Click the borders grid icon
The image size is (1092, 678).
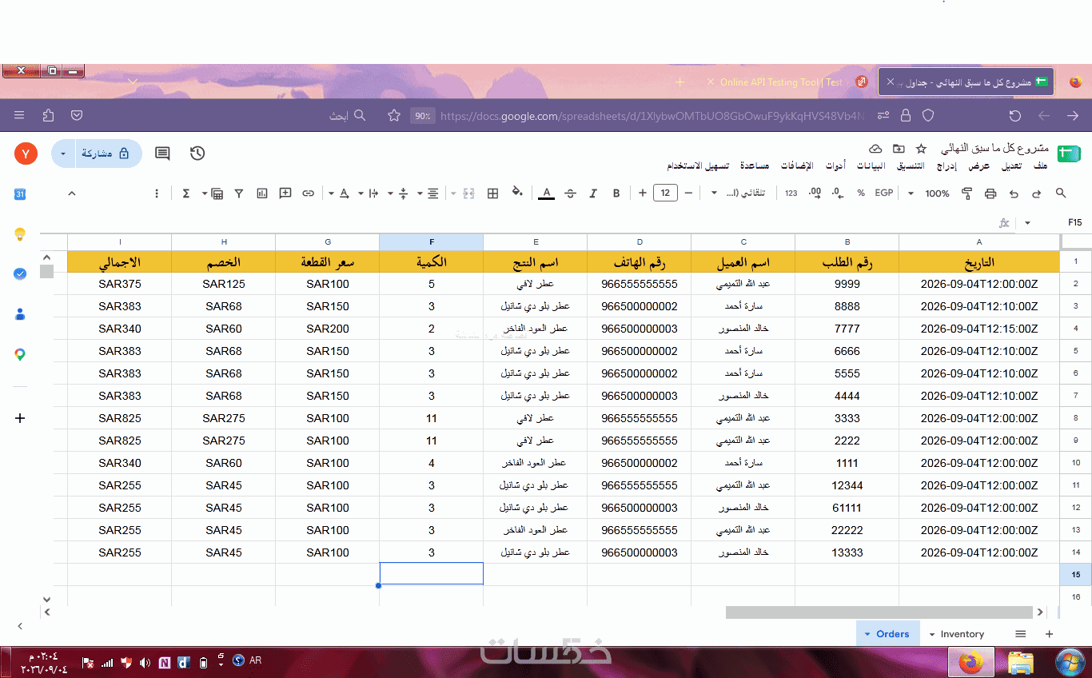point(493,193)
